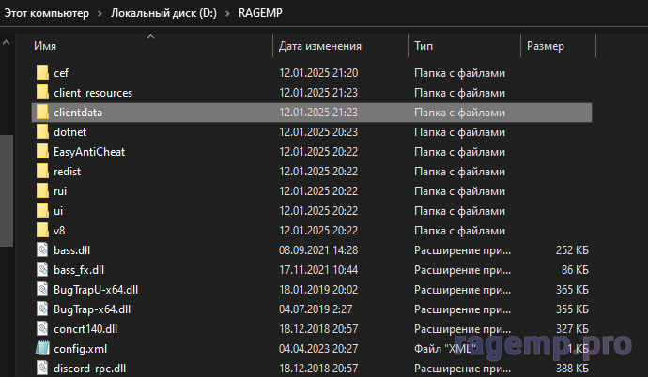Image resolution: width=648 pixels, height=377 pixels.
Task: Click the ui folder icon
Action: pyautogui.click(x=42, y=211)
